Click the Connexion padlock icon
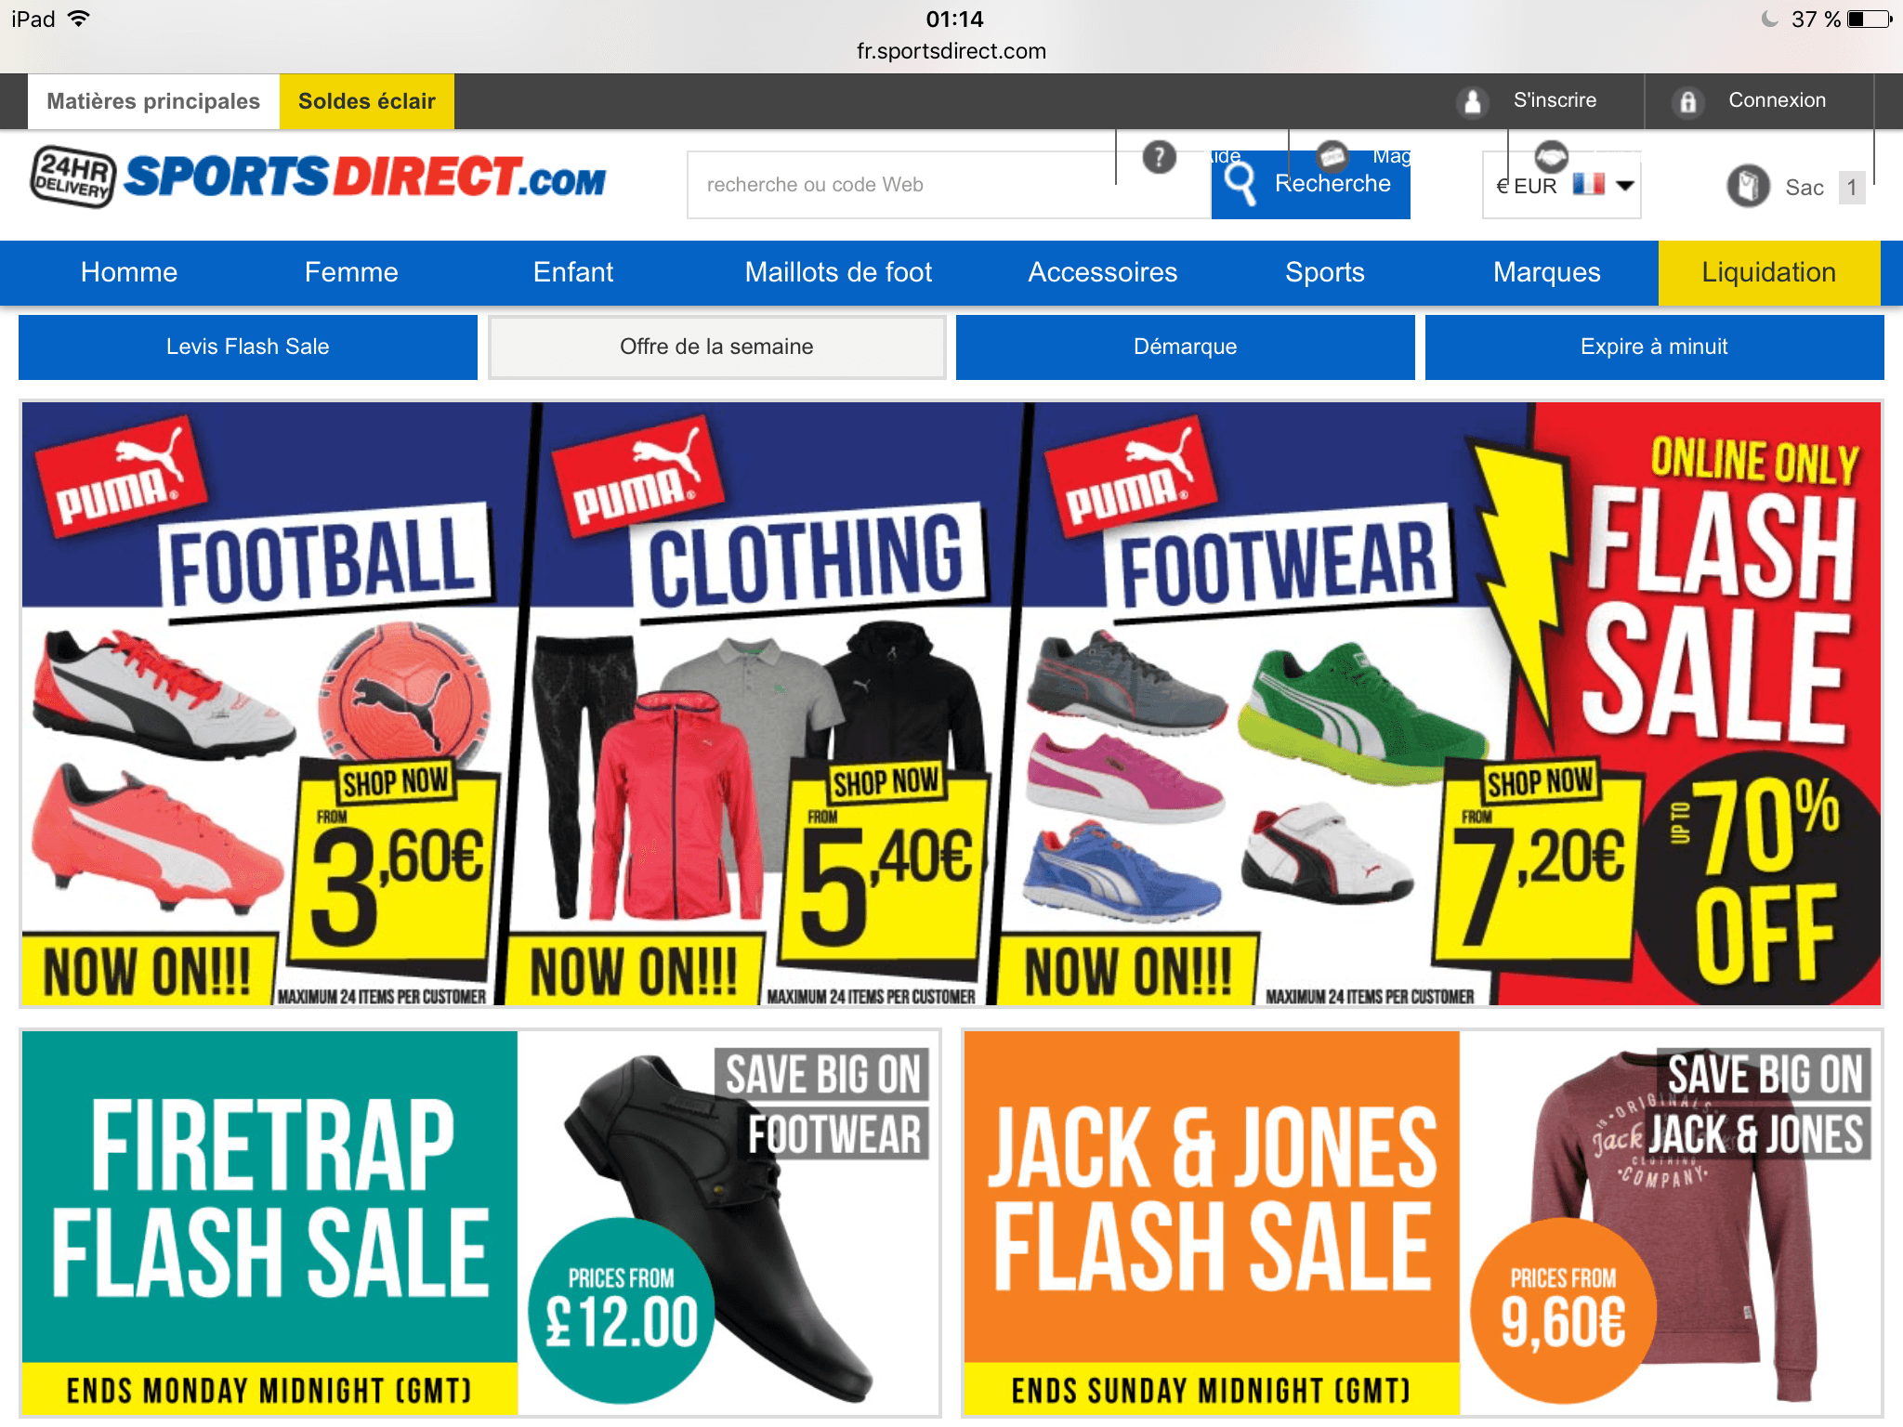The height and width of the screenshot is (1427, 1903). (x=1687, y=101)
